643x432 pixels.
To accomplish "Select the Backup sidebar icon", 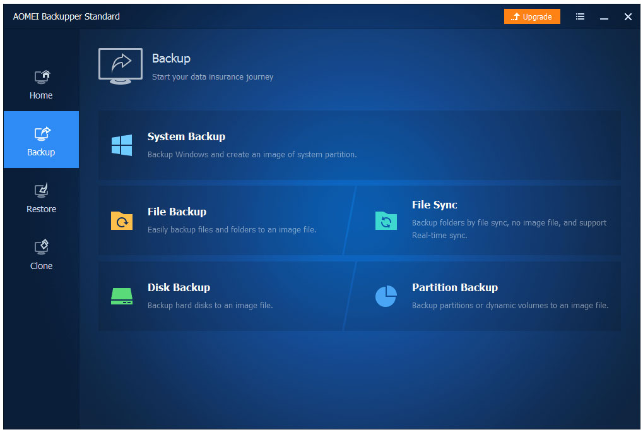I will point(42,133).
